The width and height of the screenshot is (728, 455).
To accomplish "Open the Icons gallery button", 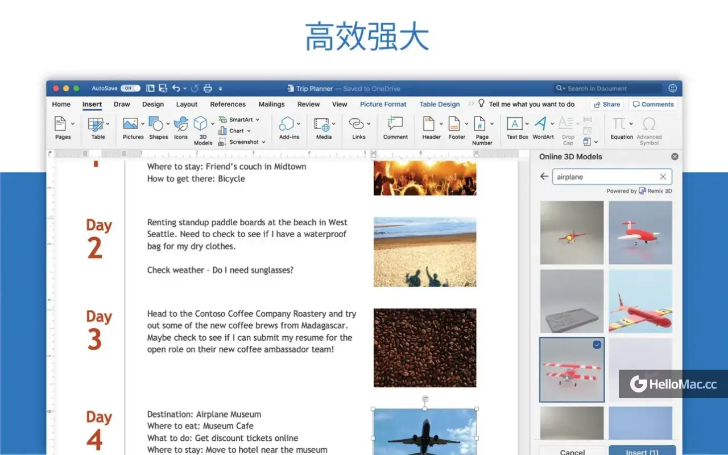I will tap(181, 123).
